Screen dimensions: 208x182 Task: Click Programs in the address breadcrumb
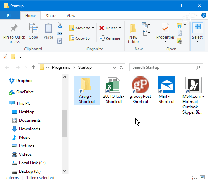tap(61, 67)
